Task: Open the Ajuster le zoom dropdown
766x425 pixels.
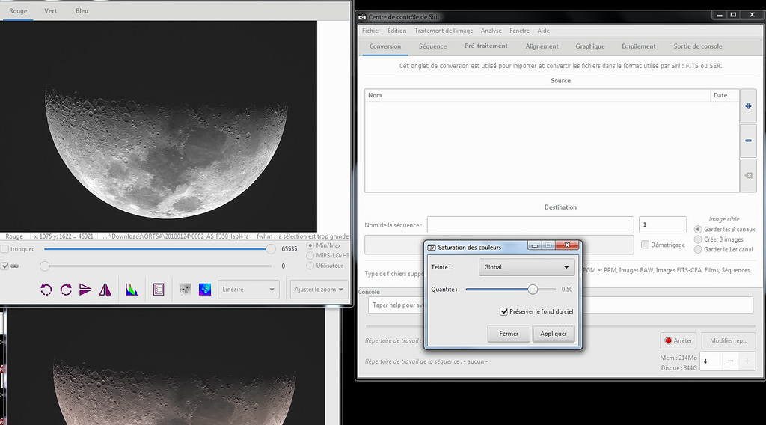Action: [x=319, y=290]
